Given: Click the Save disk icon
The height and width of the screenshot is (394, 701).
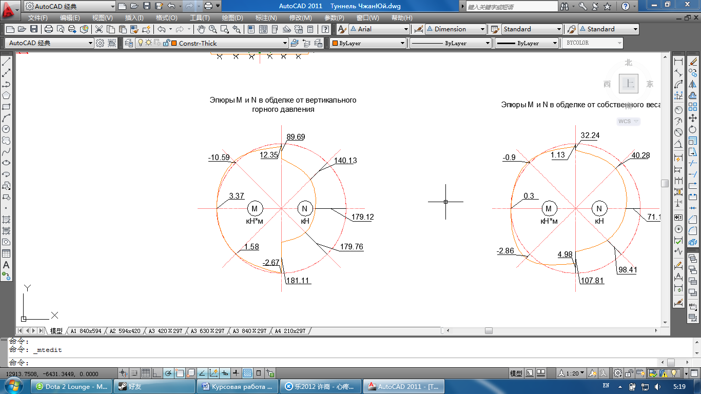Looking at the screenshot, I should point(34,29).
